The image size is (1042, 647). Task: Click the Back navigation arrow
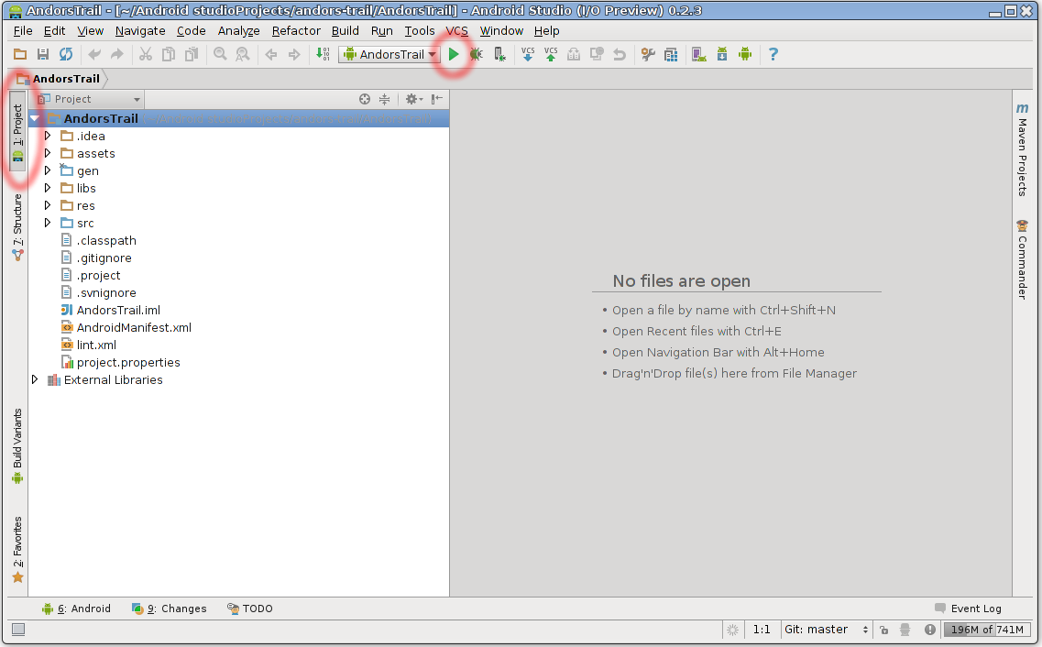[271, 54]
